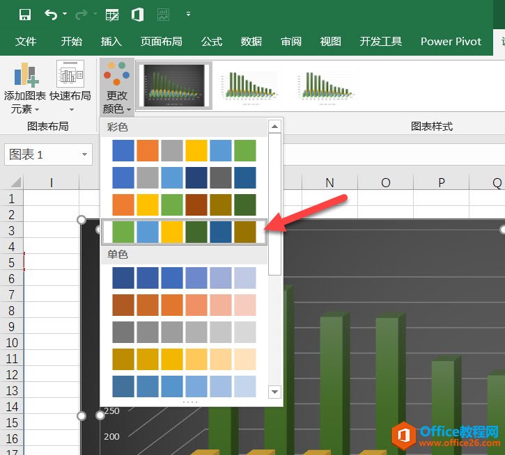The image size is (505, 455).
Task: Click the table icon in quick access toolbar
Action: click(111, 14)
